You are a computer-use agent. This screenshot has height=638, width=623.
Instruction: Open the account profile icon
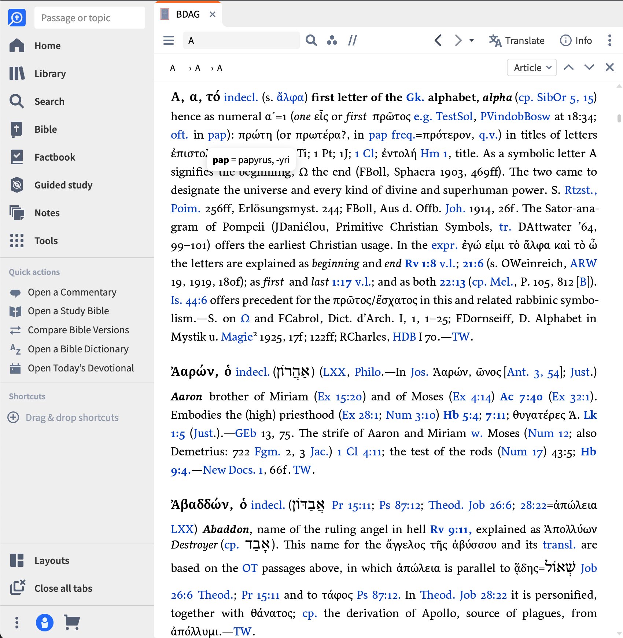45,622
